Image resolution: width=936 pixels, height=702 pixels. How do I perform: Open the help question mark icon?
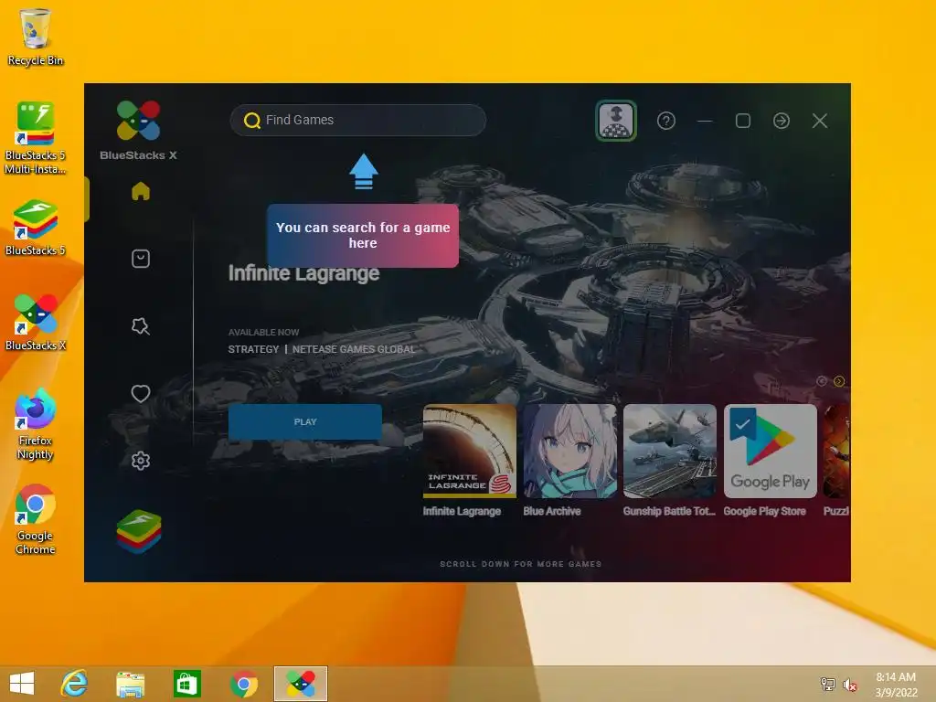coord(666,121)
